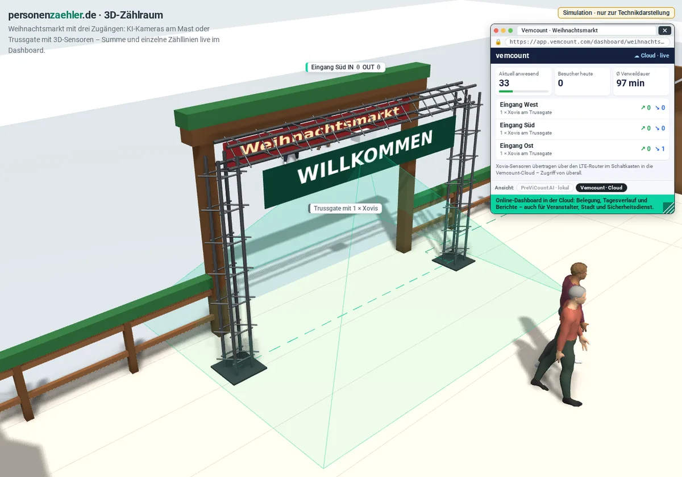The height and width of the screenshot is (477, 682).
Task: Open the Besucher heute card
Action: (582, 82)
